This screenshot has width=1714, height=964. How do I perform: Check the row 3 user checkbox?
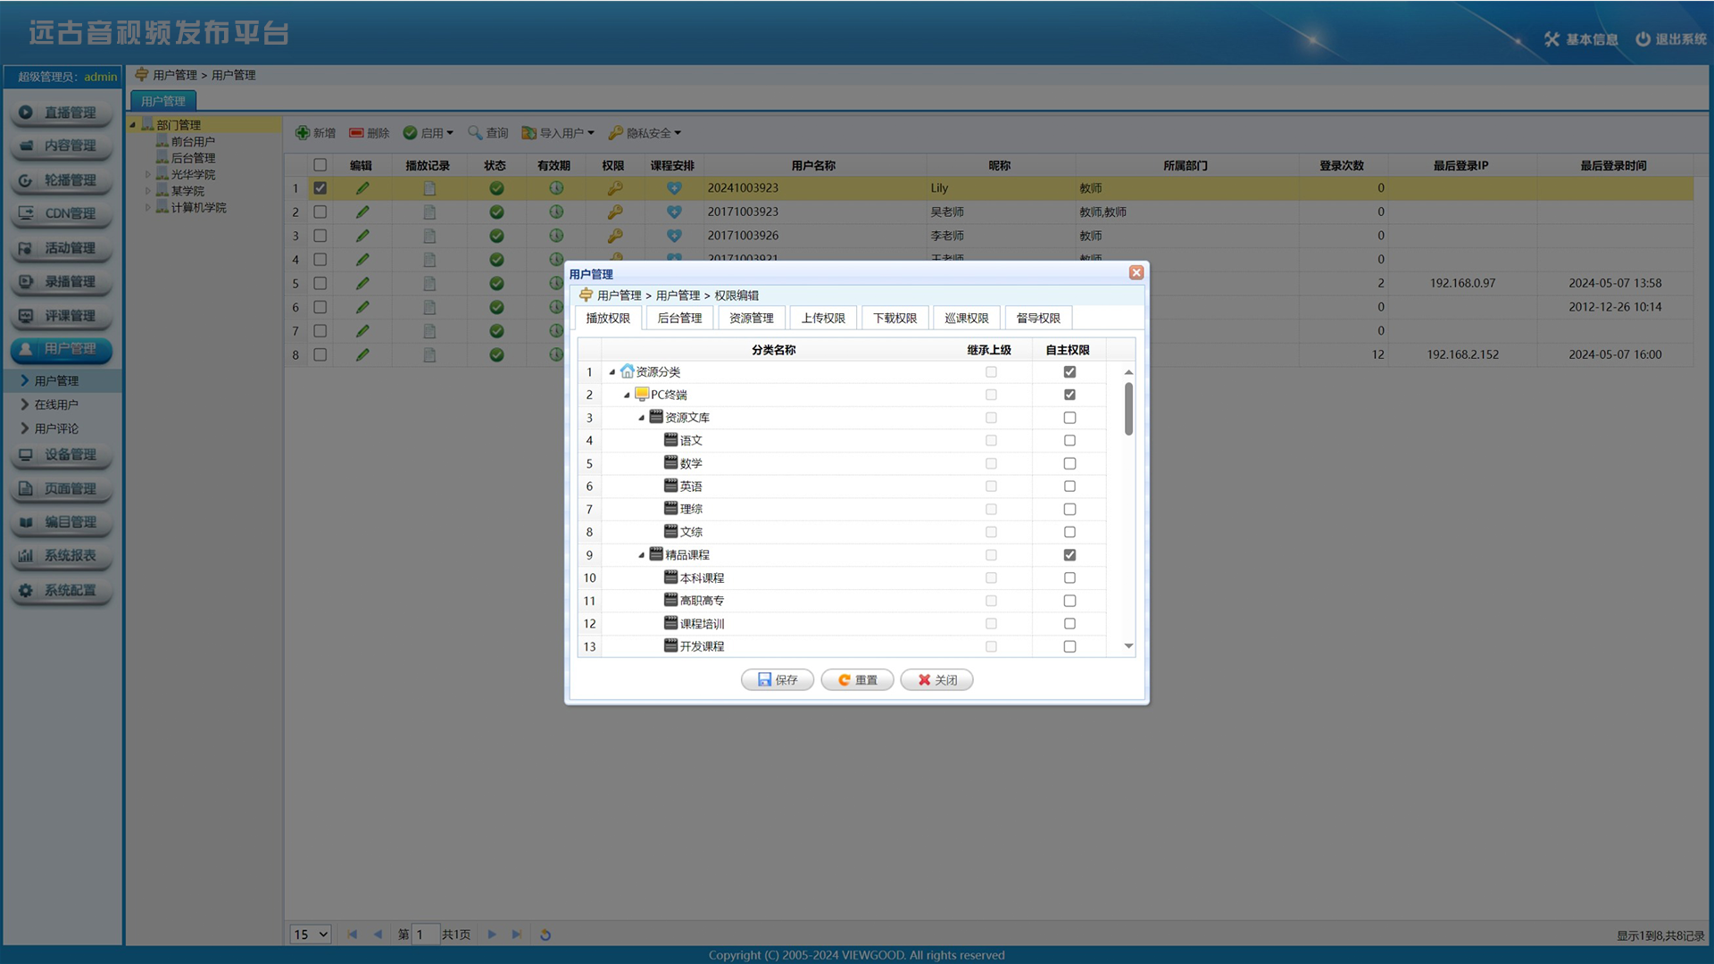tap(320, 236)
